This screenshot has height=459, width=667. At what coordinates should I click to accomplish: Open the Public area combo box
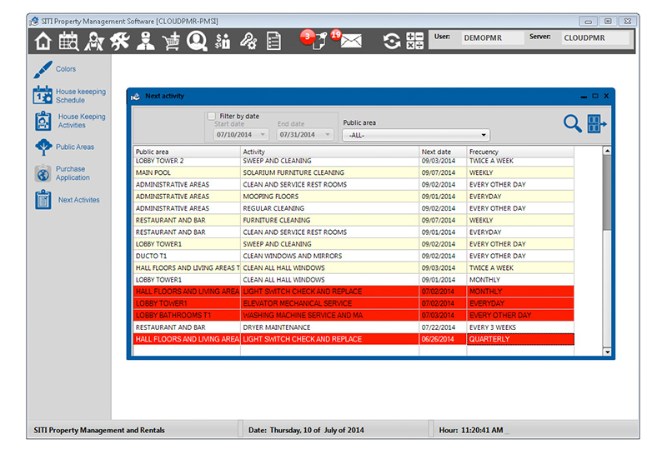click(416, 135)
